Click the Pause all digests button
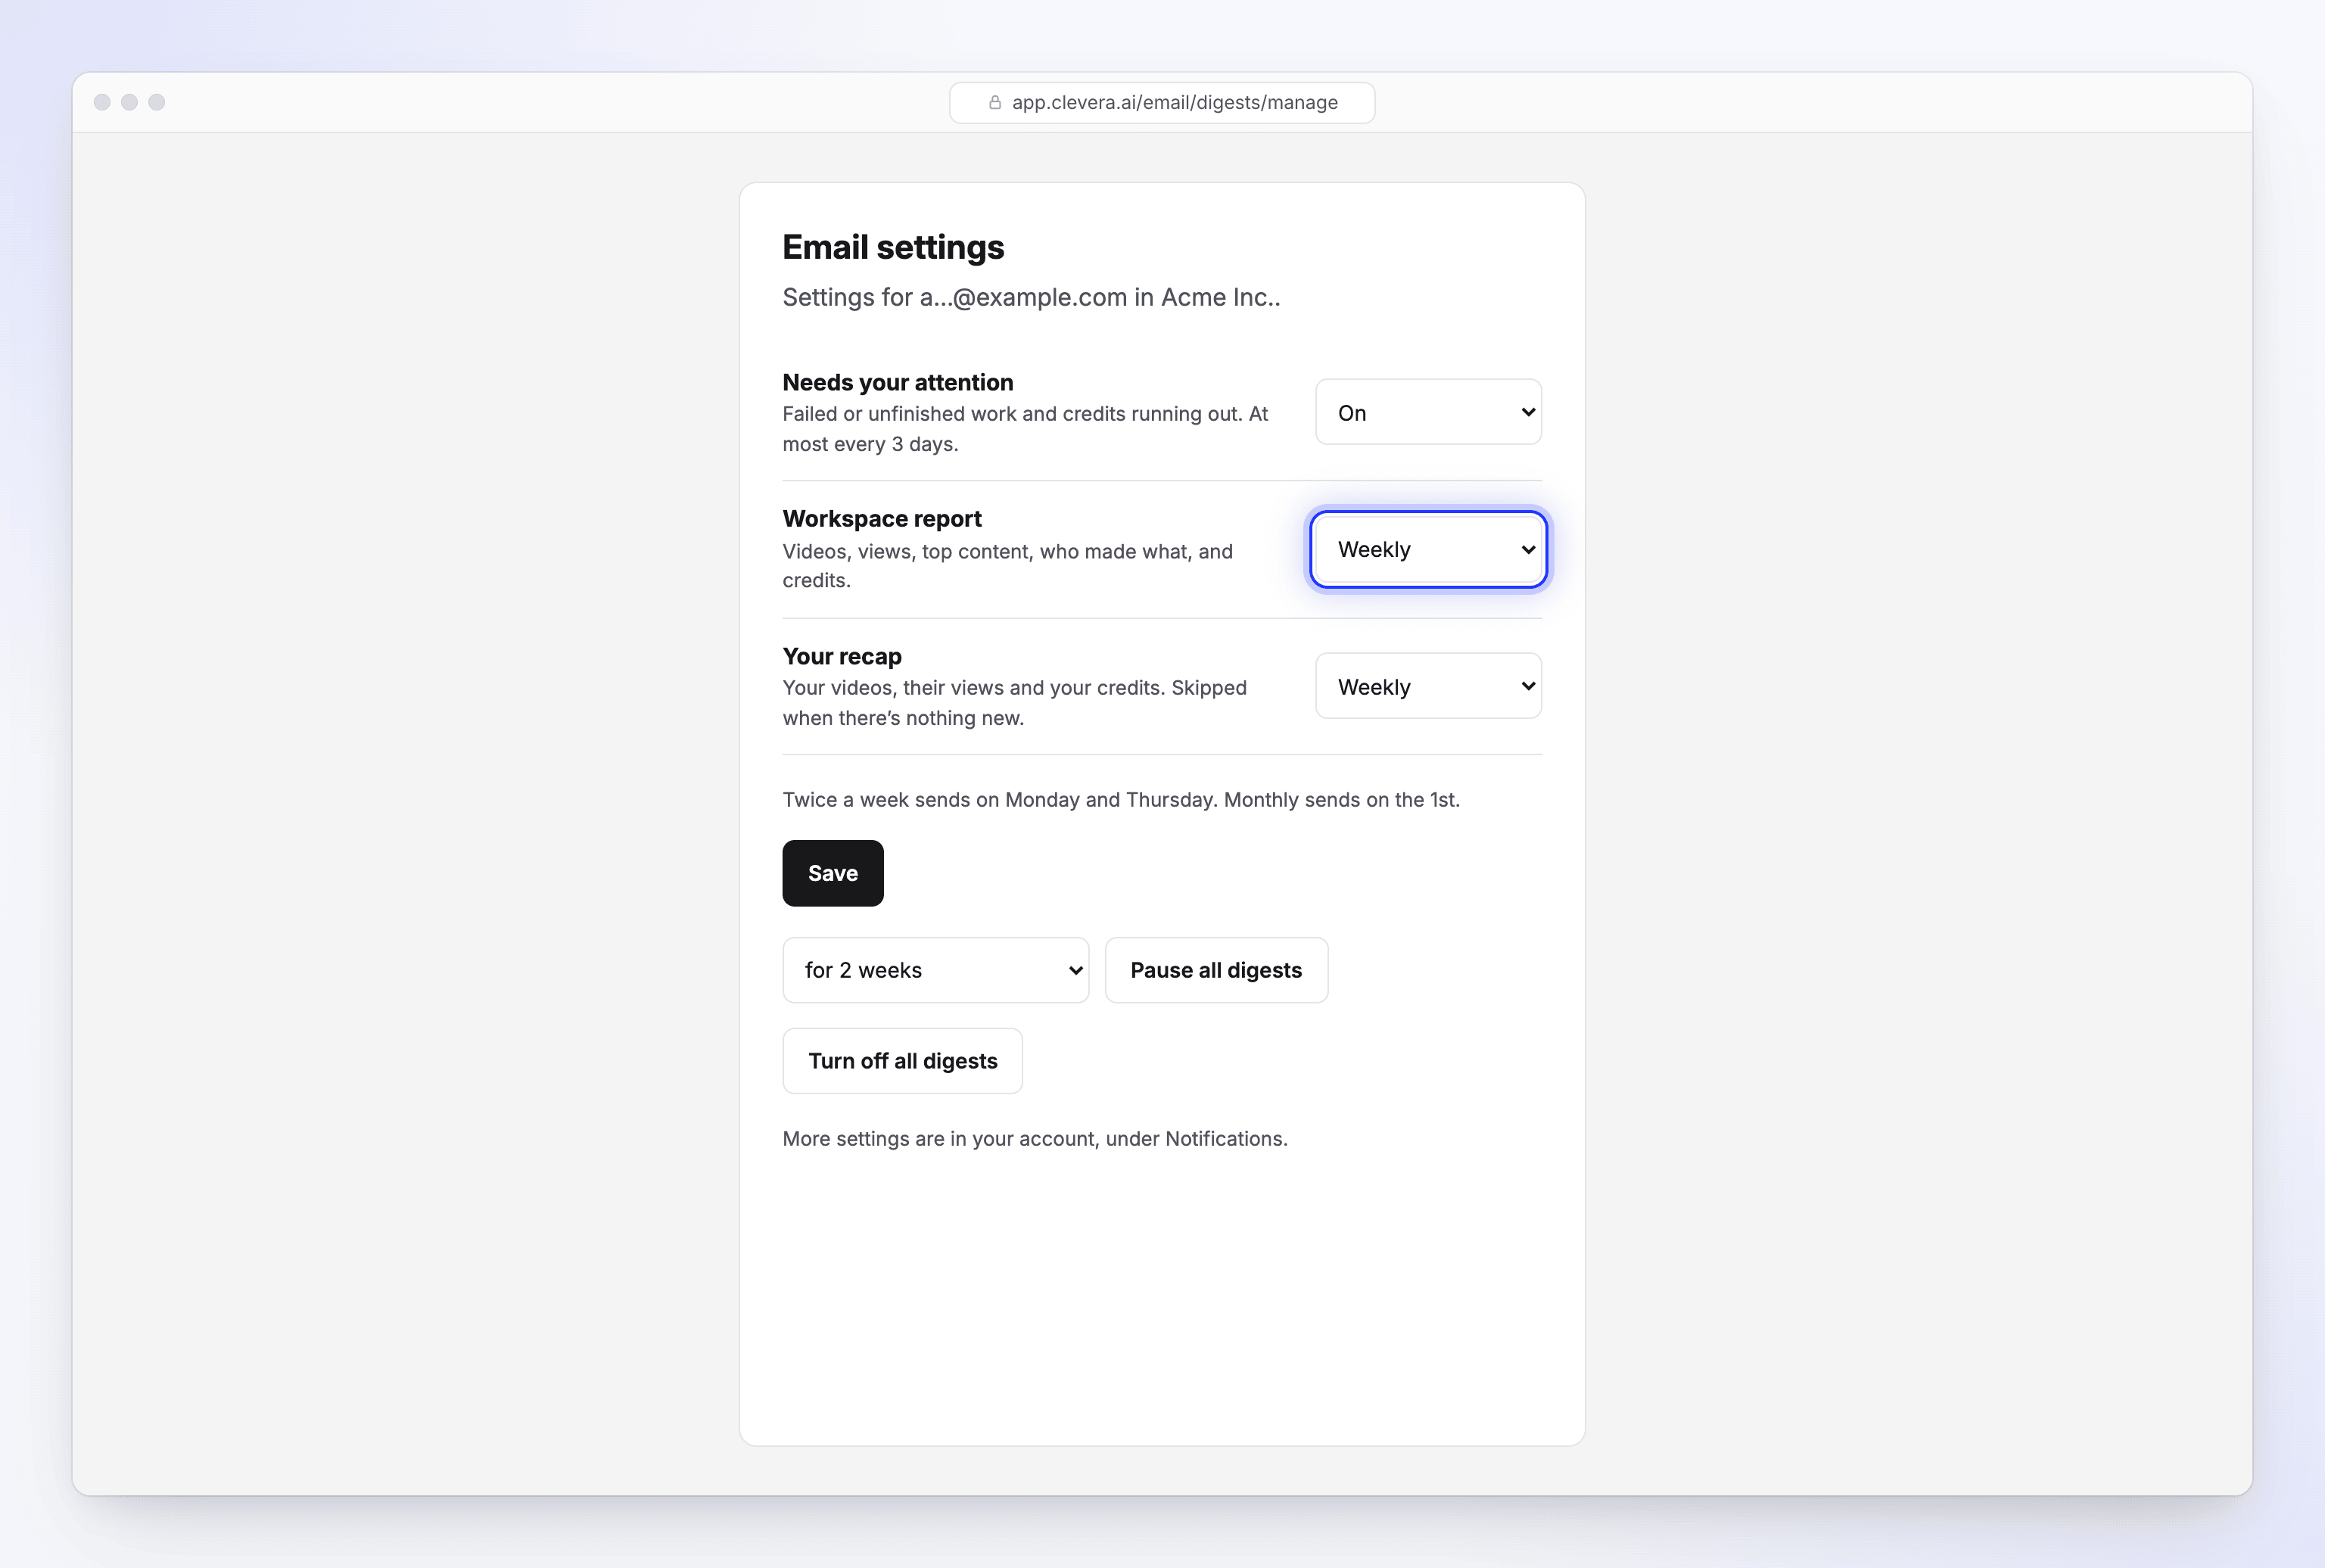 tap(1216, 970)
